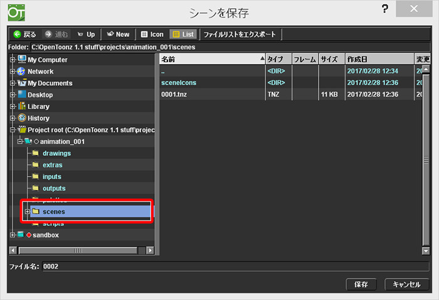
Task: Click the sandbox project folder icon
Action: pos(21,234)
